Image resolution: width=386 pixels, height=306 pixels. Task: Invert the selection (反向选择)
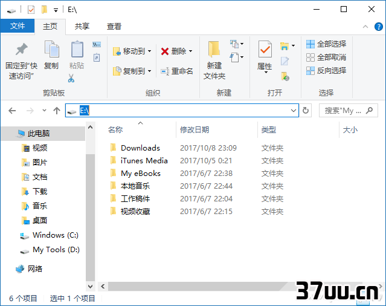coord(326,71)
